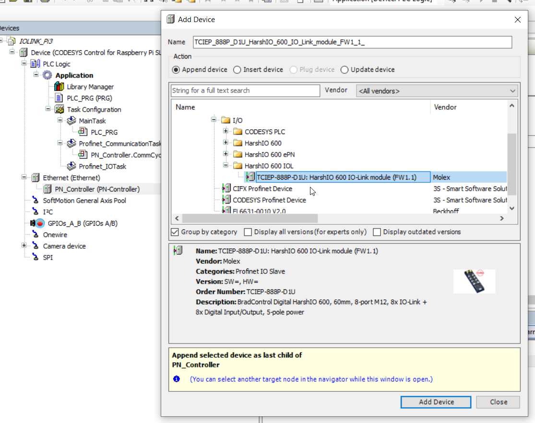The width and height of the screenshot is (535, 423).
Task: Click the horizontal scroll right arrow
Action: 501,218
